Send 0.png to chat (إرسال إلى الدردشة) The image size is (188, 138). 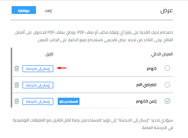[x=38, y=69]
